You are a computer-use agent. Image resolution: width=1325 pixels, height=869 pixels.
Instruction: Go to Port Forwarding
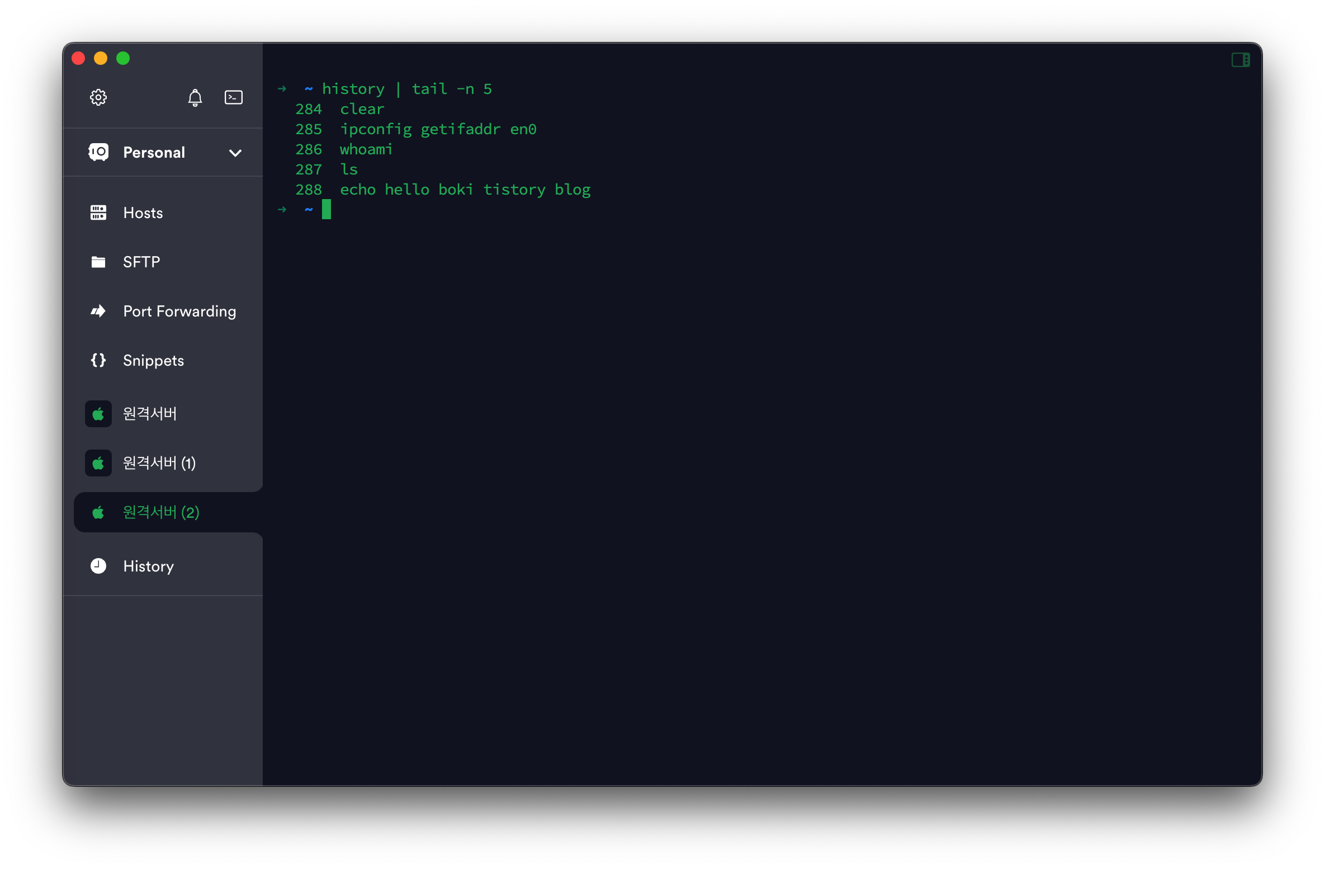[179, 311]
